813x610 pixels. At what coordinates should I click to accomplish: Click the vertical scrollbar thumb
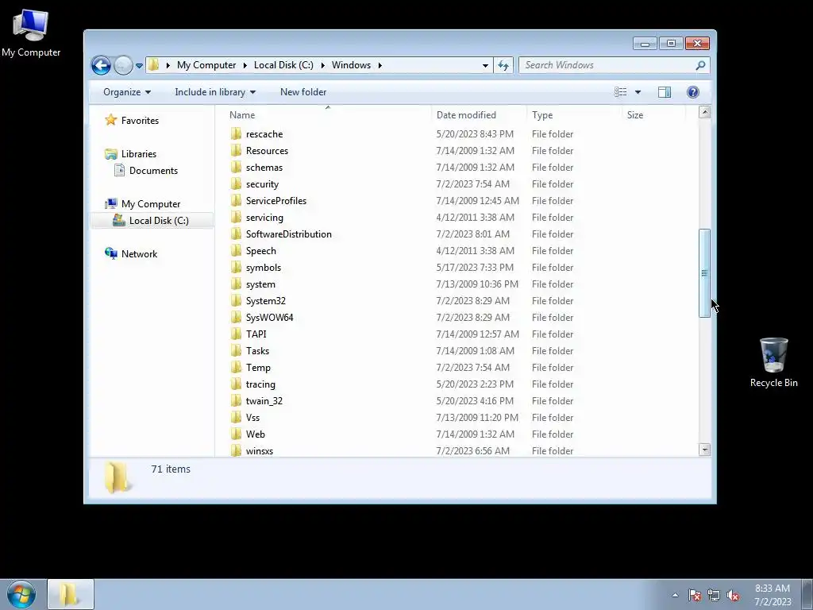click(705, 273)
